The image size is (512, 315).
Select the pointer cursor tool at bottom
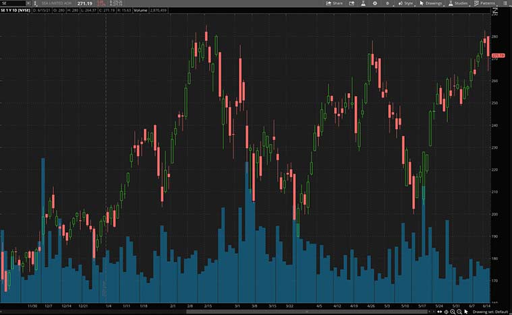(465, 312)
